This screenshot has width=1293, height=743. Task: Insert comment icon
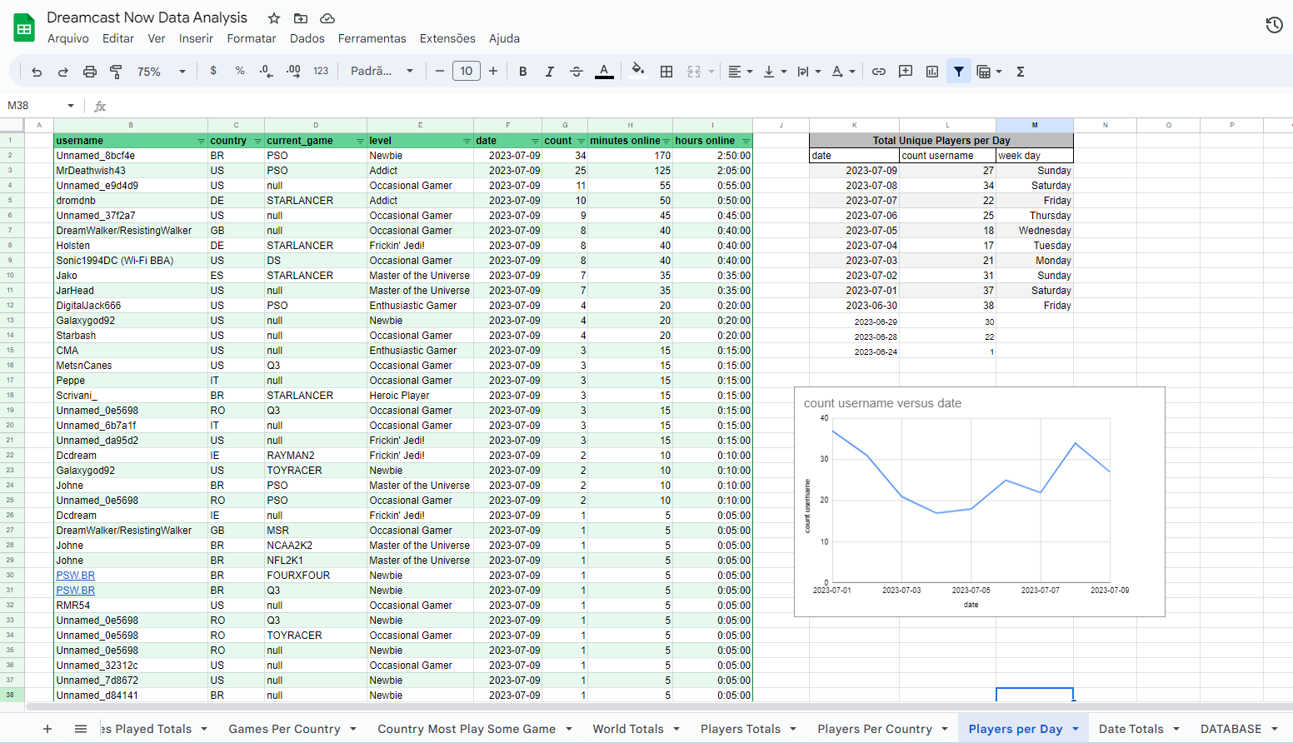click(906, 72)
